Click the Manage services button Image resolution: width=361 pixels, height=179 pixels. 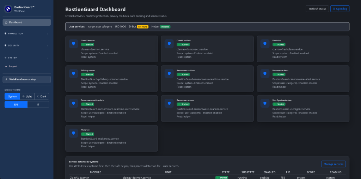coord(334,164)
